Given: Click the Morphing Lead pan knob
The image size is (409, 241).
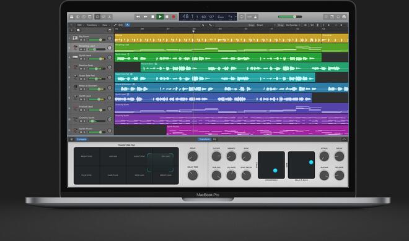Looking at the screenshot, I should click(x=110, y=48).
